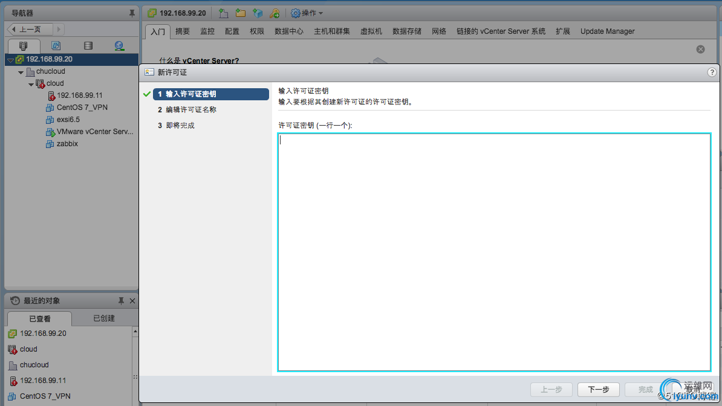Viewport: 722px width, 406px height.
Task: Collapse the chucloud datacenter node
Action: click(21, 72)
